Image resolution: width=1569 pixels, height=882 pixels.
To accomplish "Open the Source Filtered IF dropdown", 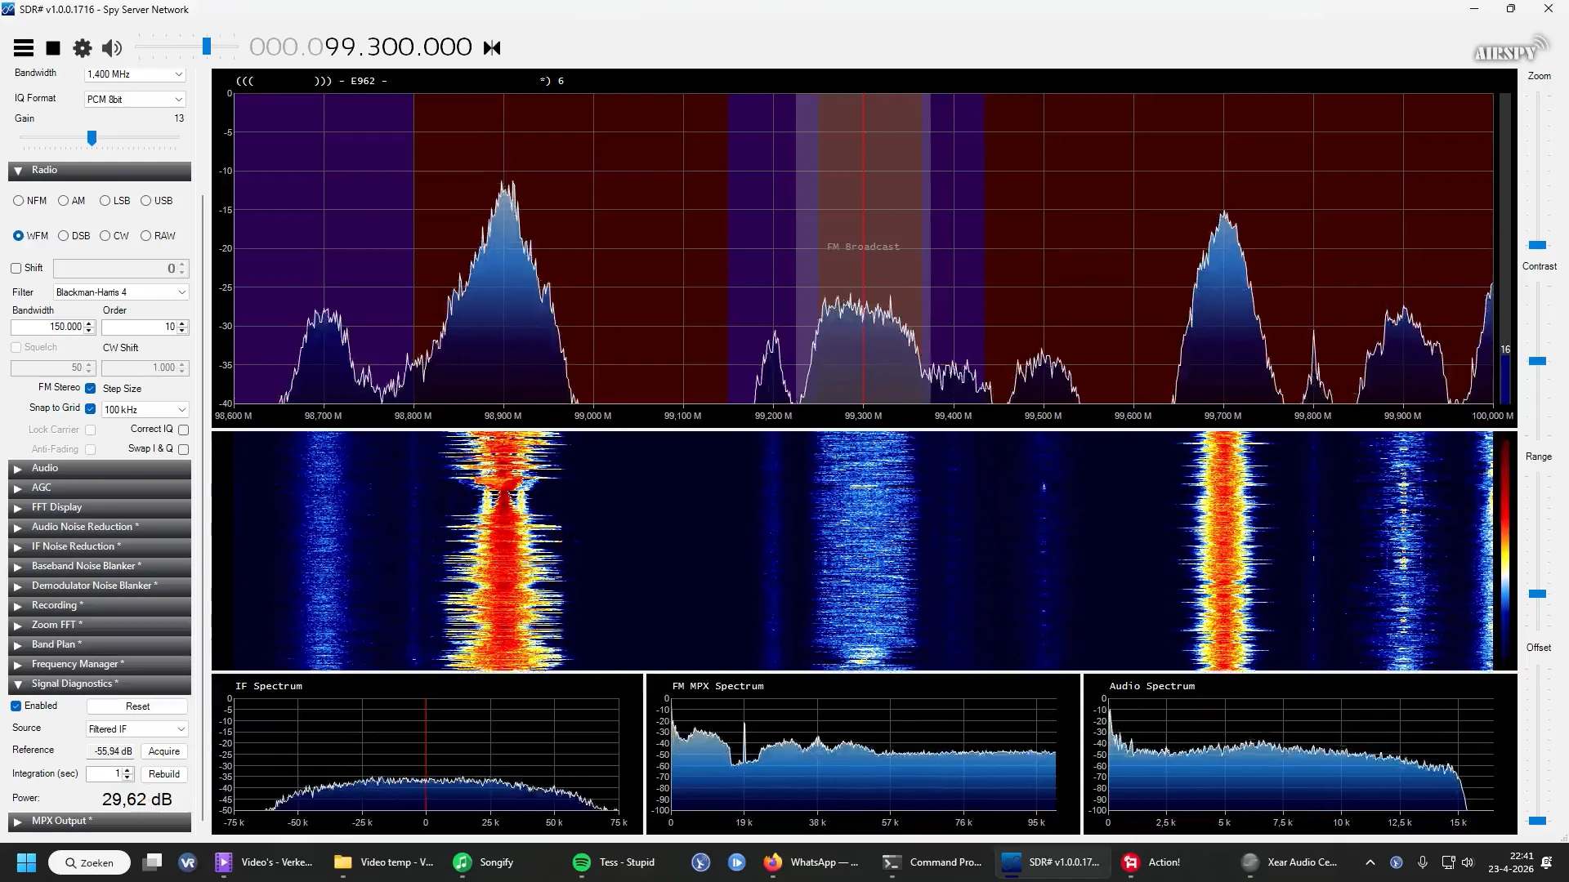I will tap(137, 729).
